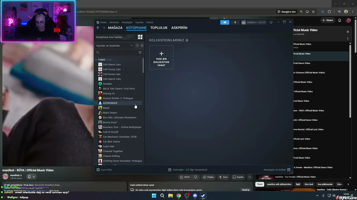Open advanced library filter options
The height and width of the screenshot is (200, 357).
pyautogui.click(x=140, y=52)
